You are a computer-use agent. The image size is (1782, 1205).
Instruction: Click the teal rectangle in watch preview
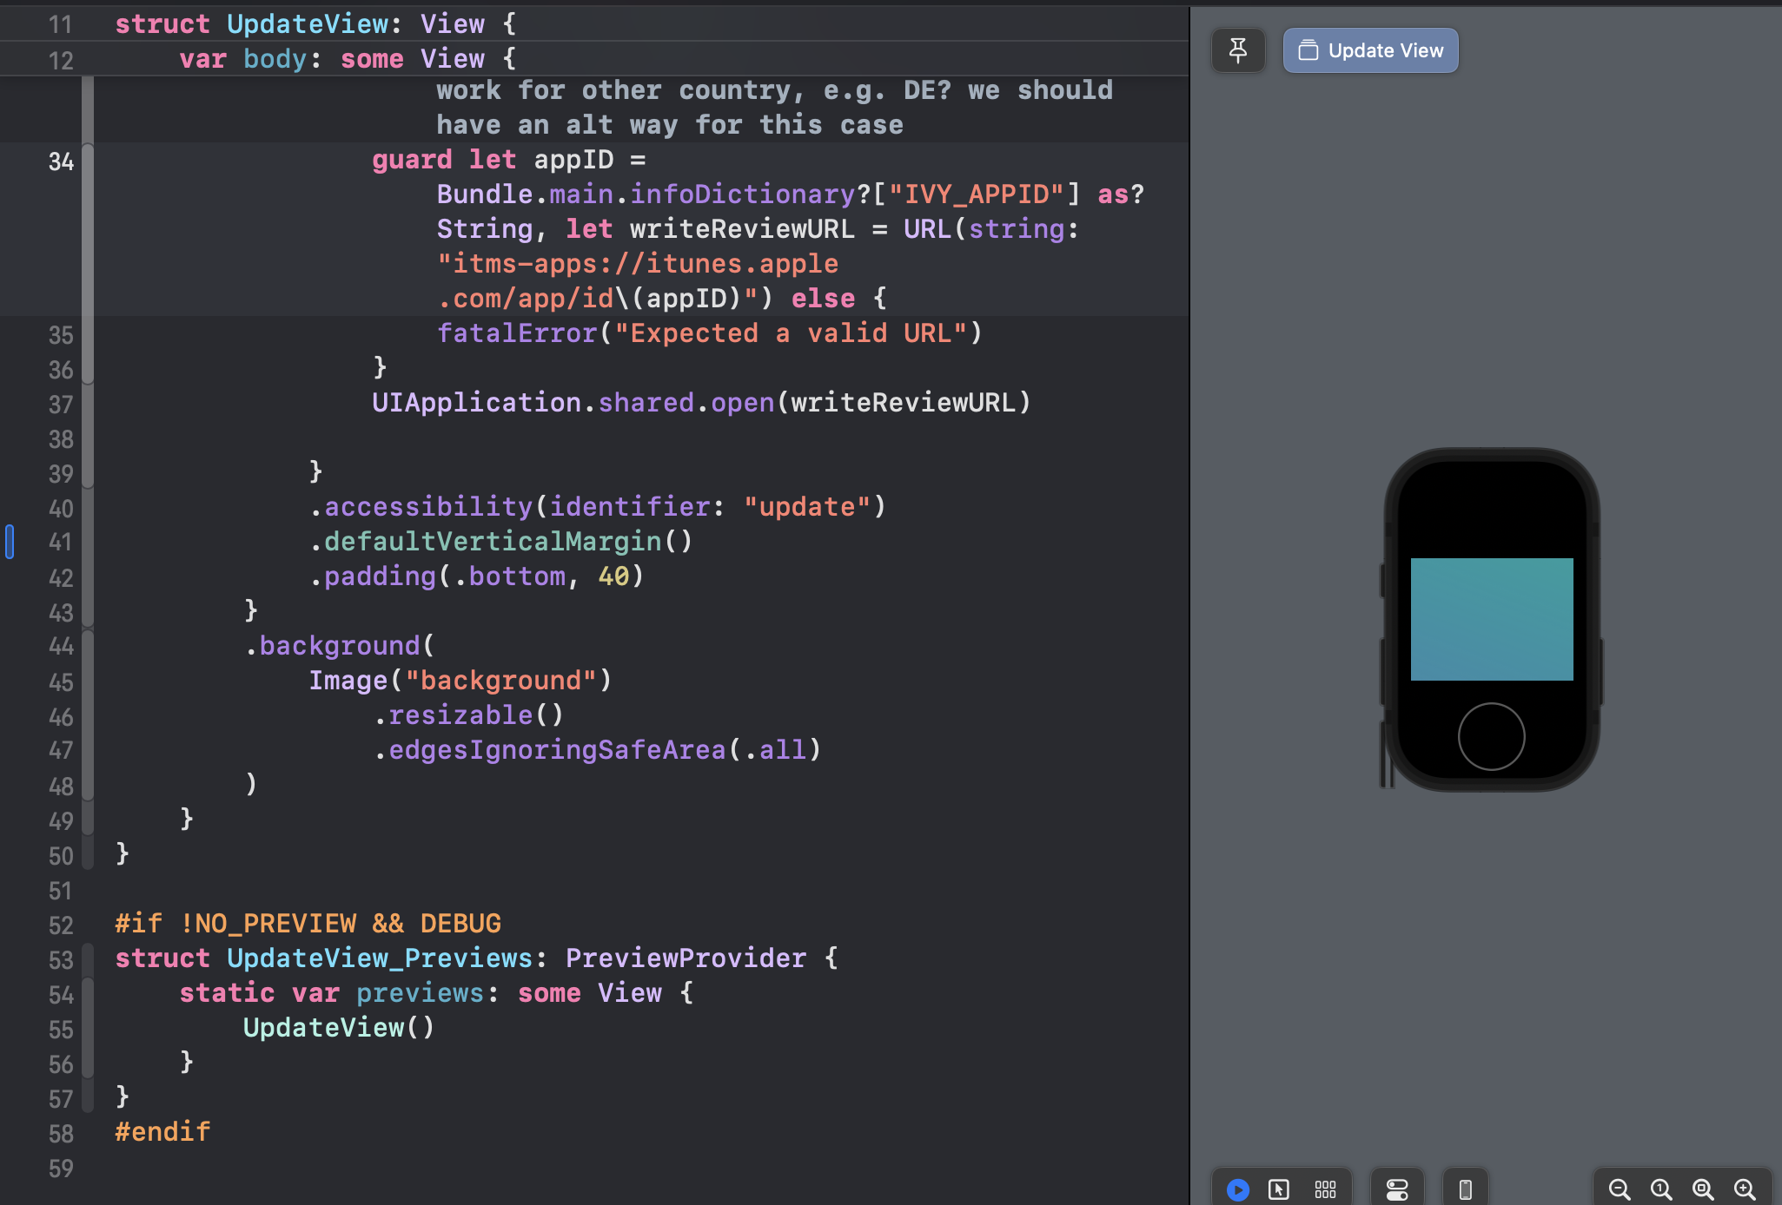[x=1491, y=618]
